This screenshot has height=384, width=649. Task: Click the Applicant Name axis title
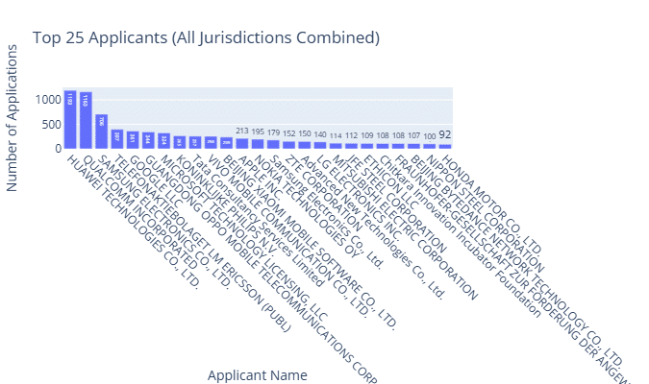click(258, 374)
